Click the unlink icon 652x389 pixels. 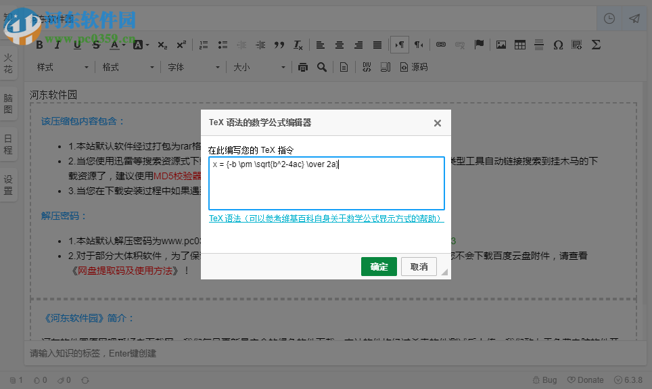460,45
